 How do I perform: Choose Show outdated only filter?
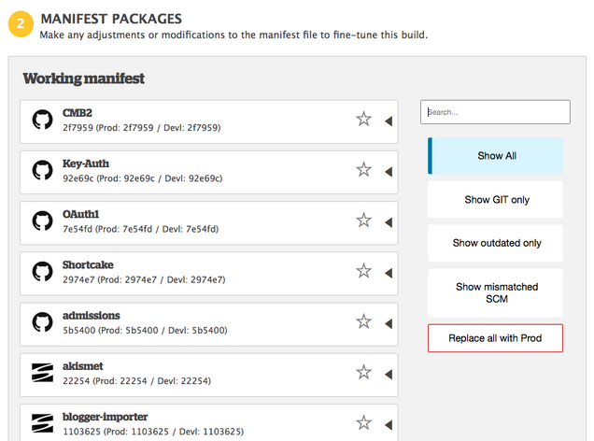point(496,243)
